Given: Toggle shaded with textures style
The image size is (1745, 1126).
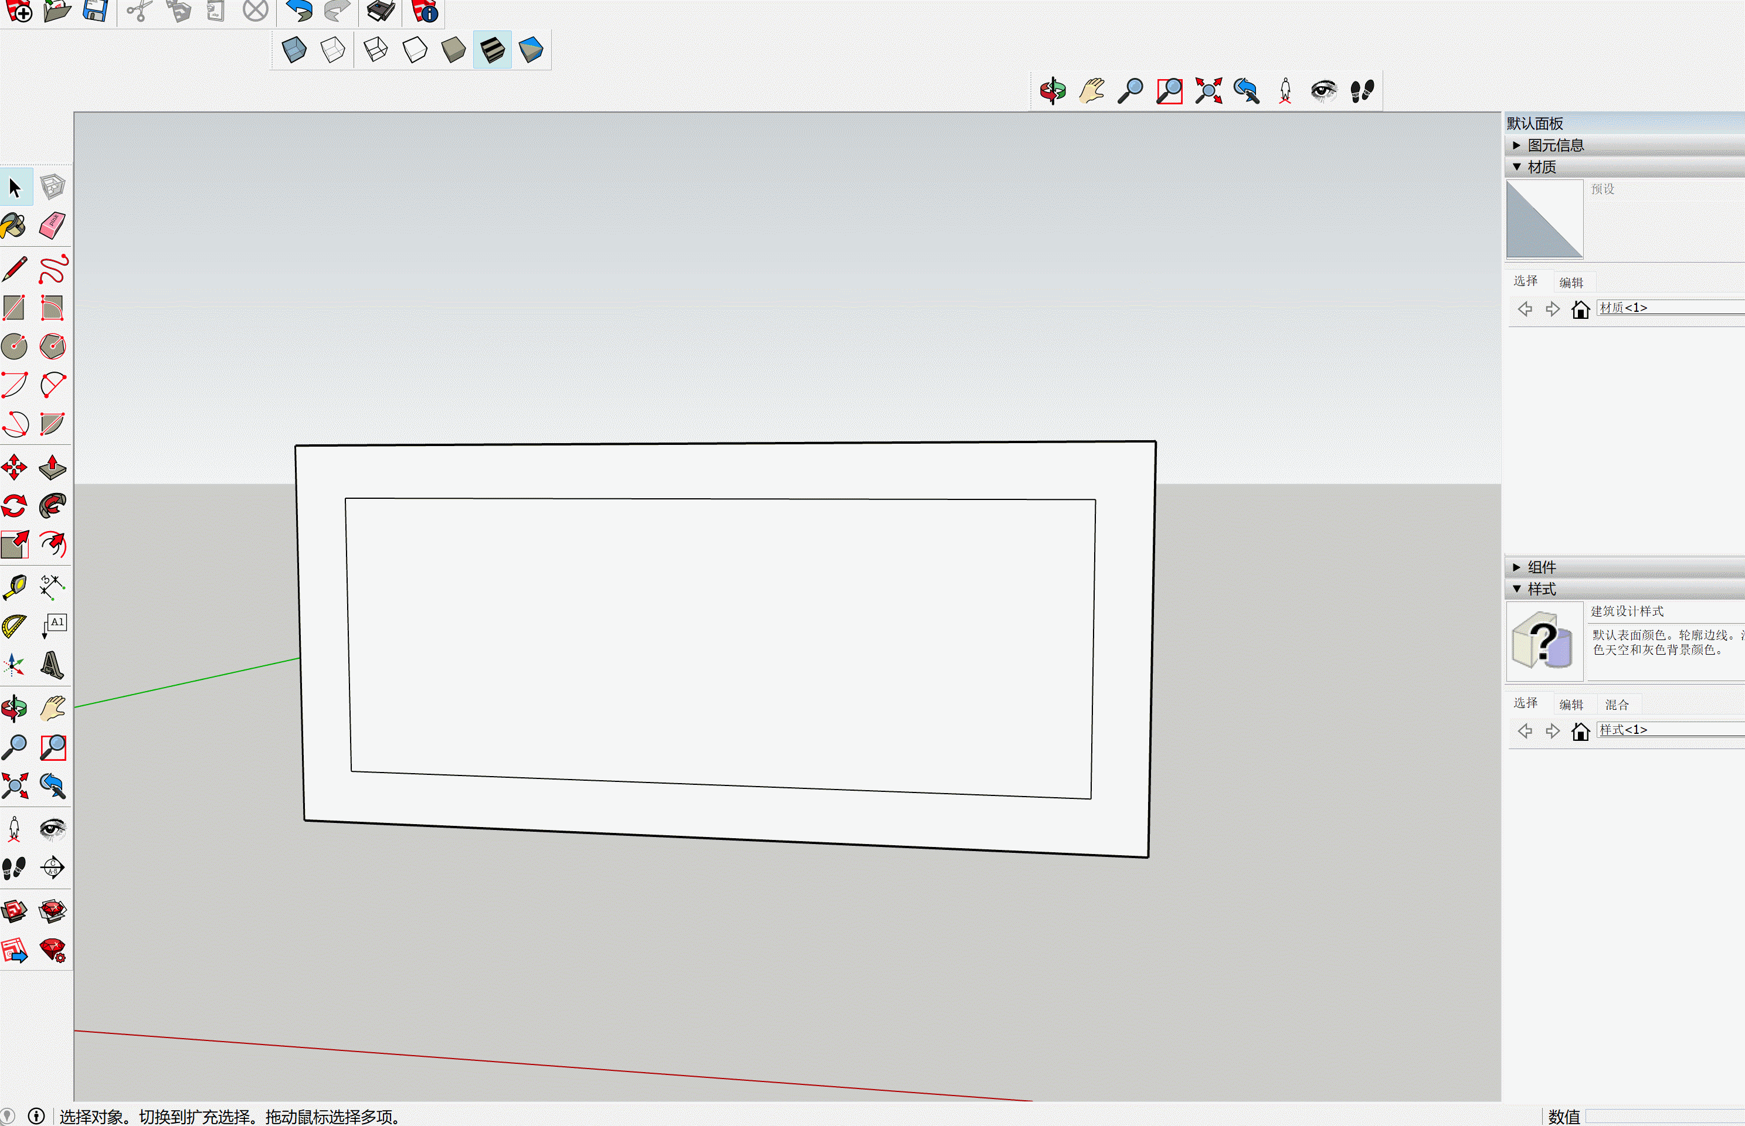Looking at the screenshot, I should [x=492, y=50].
